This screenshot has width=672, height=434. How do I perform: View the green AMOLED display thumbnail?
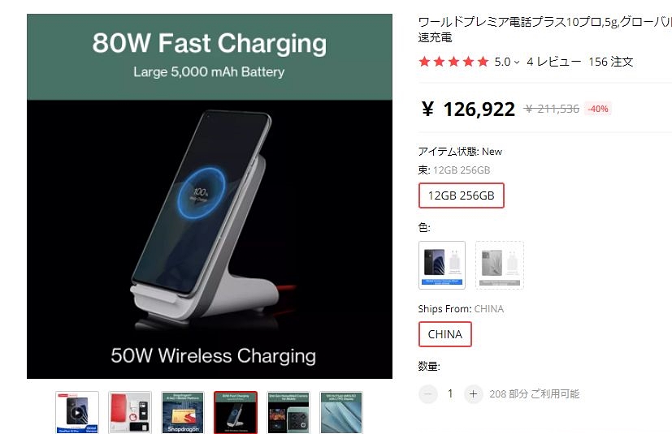coord(341,412)
